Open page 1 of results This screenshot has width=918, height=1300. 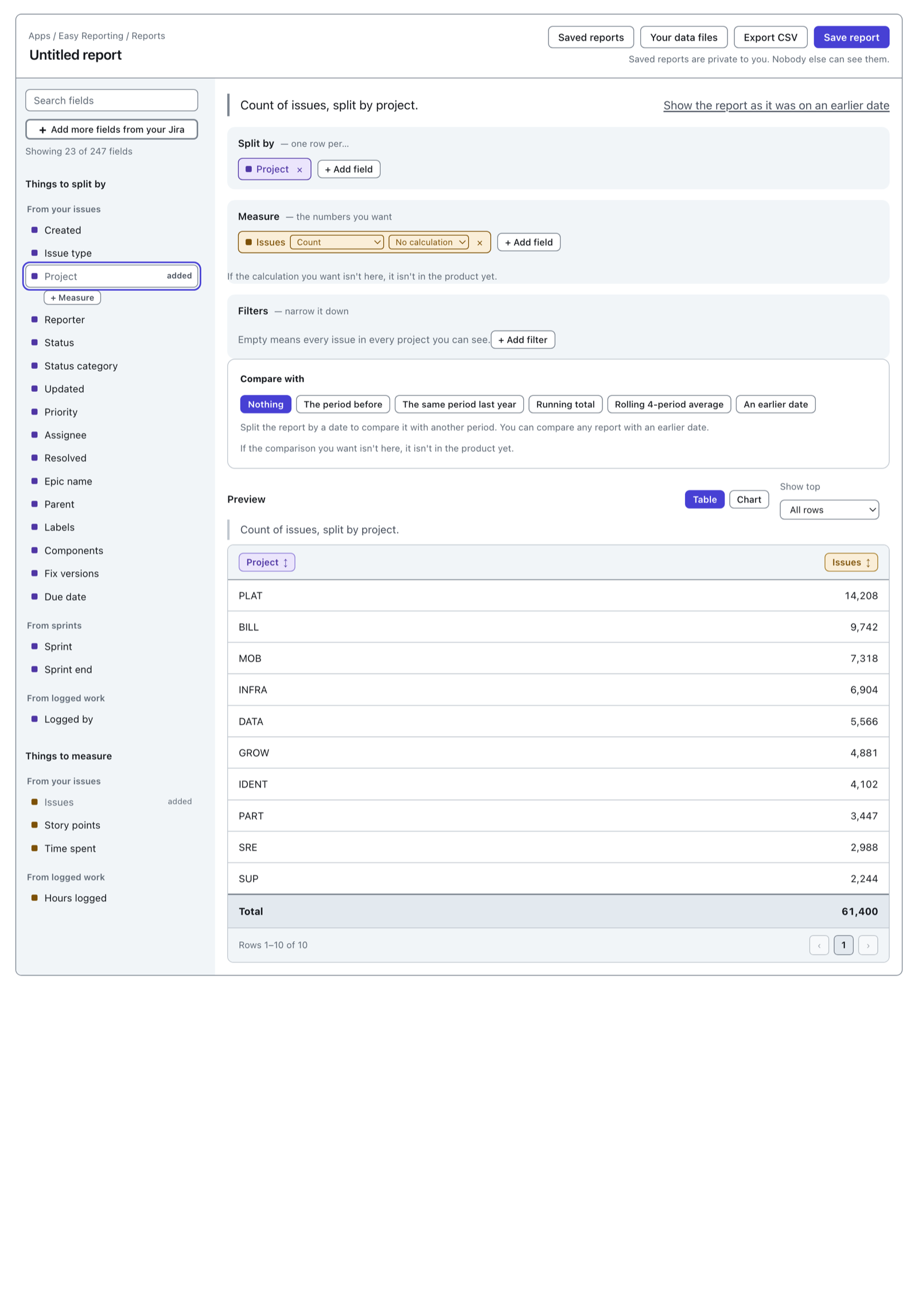843,945
